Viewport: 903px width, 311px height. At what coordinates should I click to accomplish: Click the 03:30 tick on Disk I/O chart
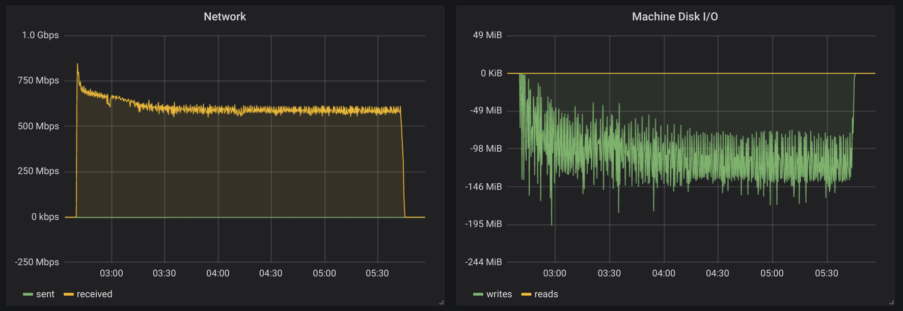[609, 273]
